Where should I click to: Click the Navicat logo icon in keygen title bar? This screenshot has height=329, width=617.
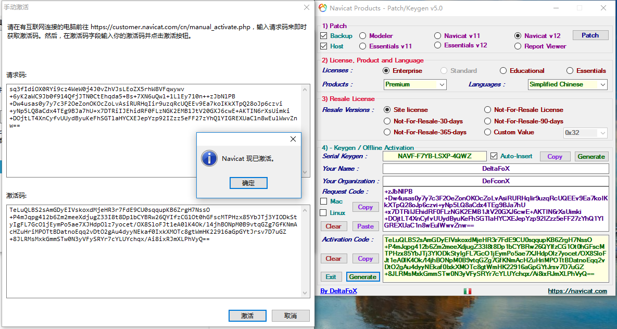323,8
